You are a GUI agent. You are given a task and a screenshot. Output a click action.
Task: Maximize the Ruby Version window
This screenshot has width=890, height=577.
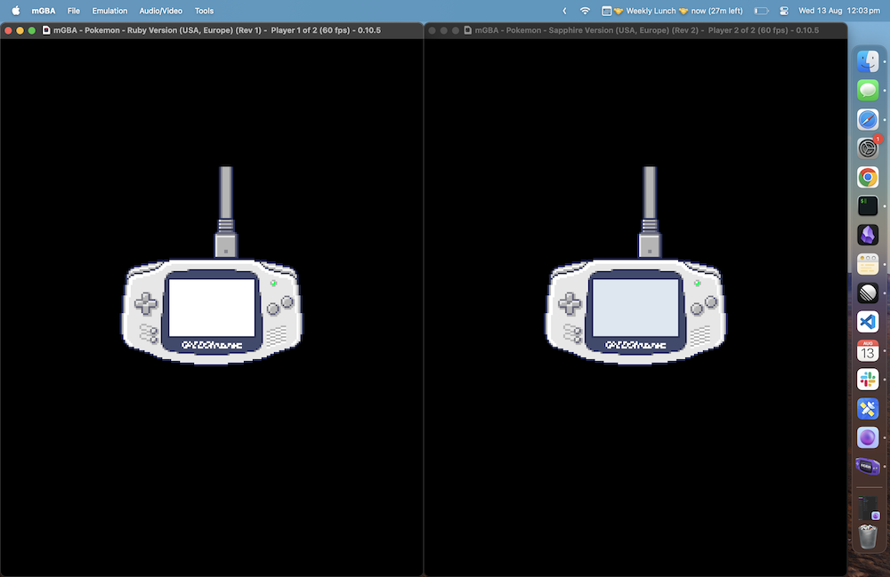click(x=32, y=30)
